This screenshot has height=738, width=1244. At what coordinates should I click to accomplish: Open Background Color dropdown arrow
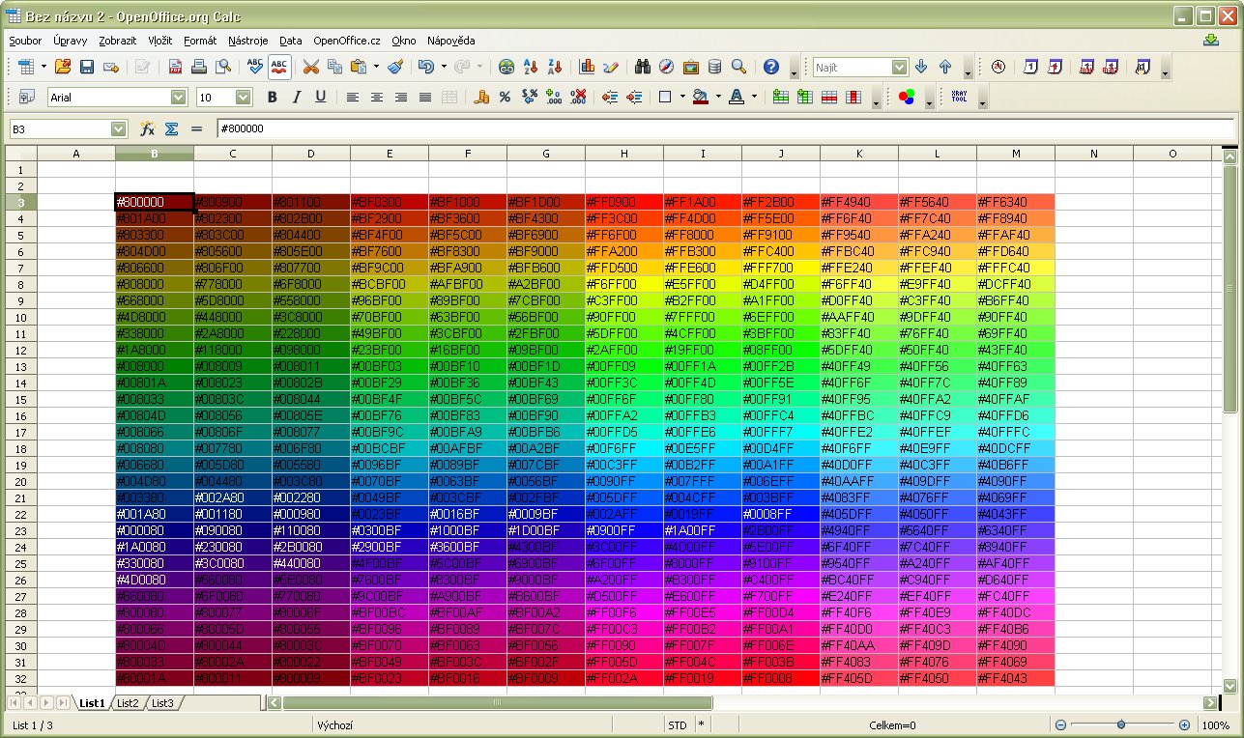coord(718,97)
